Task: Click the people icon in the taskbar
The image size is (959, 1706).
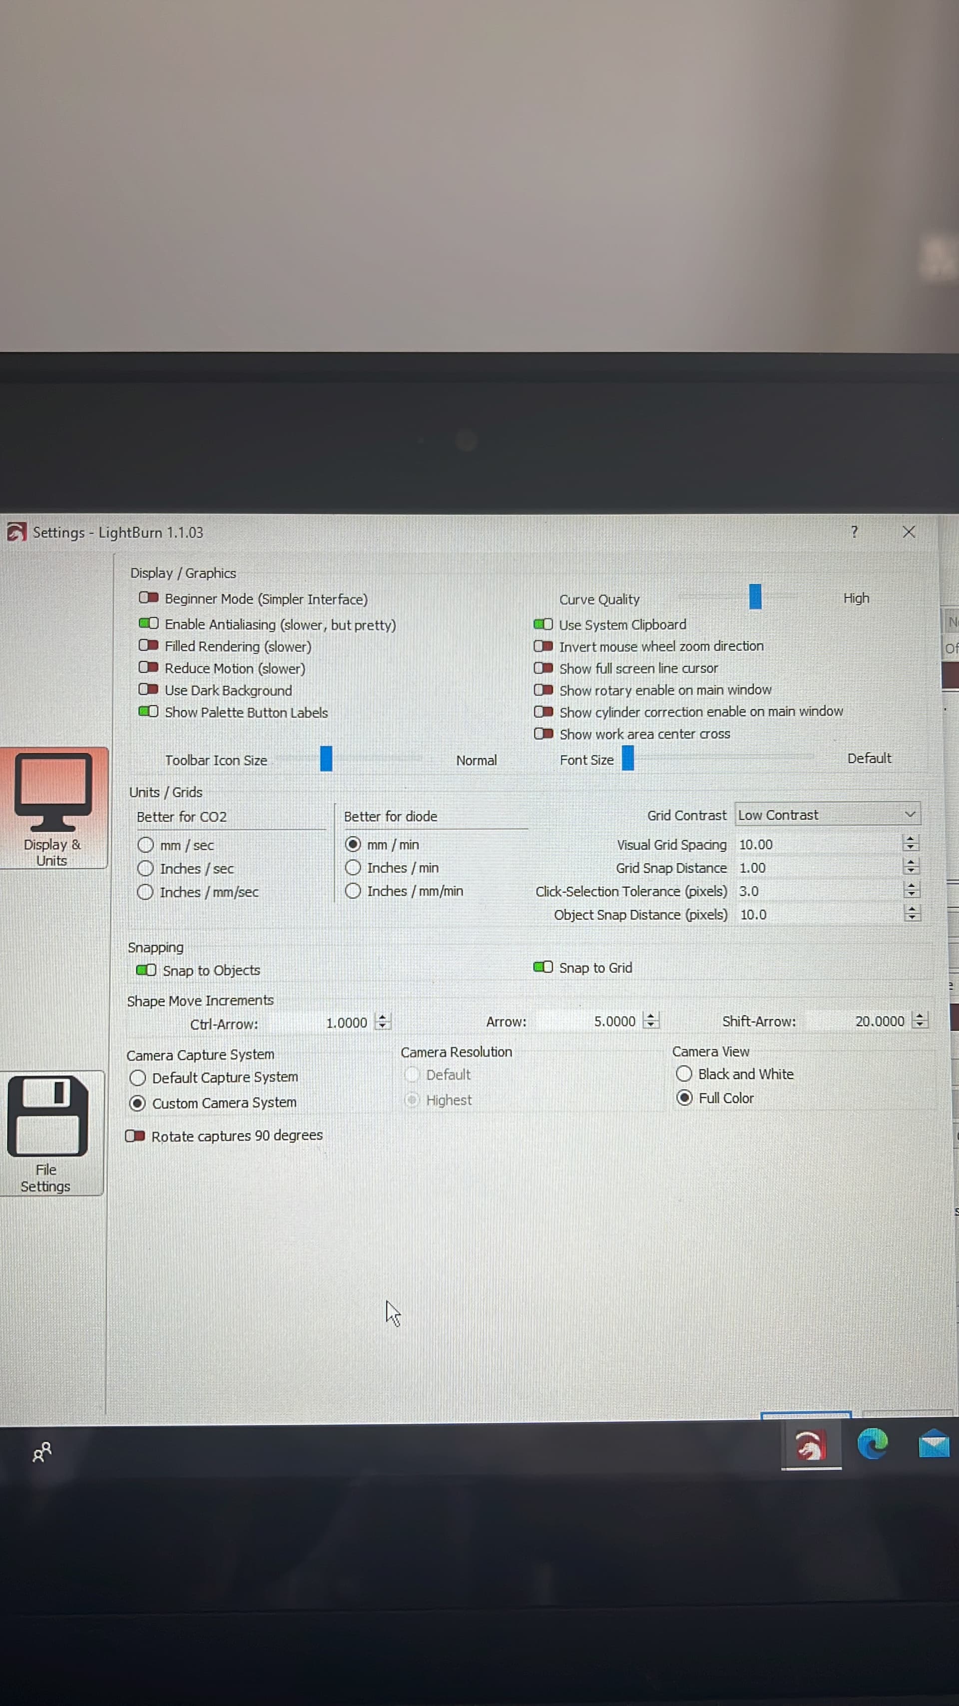Action: click(41, 1452)
